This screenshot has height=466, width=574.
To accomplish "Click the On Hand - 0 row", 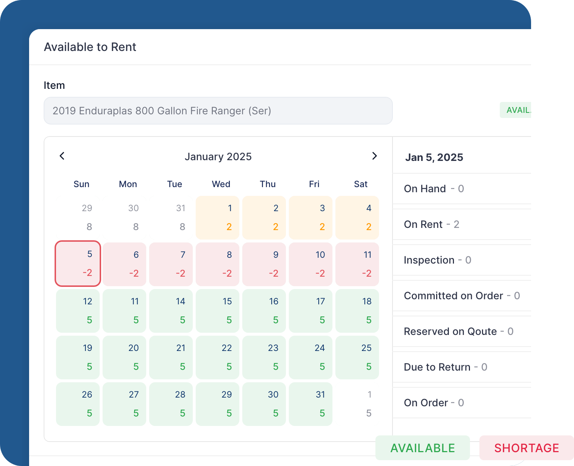I will pyautogui.click(x=462, y=189).
